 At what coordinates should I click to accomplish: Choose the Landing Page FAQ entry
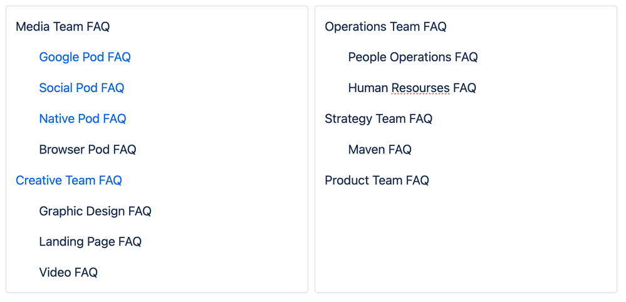tap(90, 242)
